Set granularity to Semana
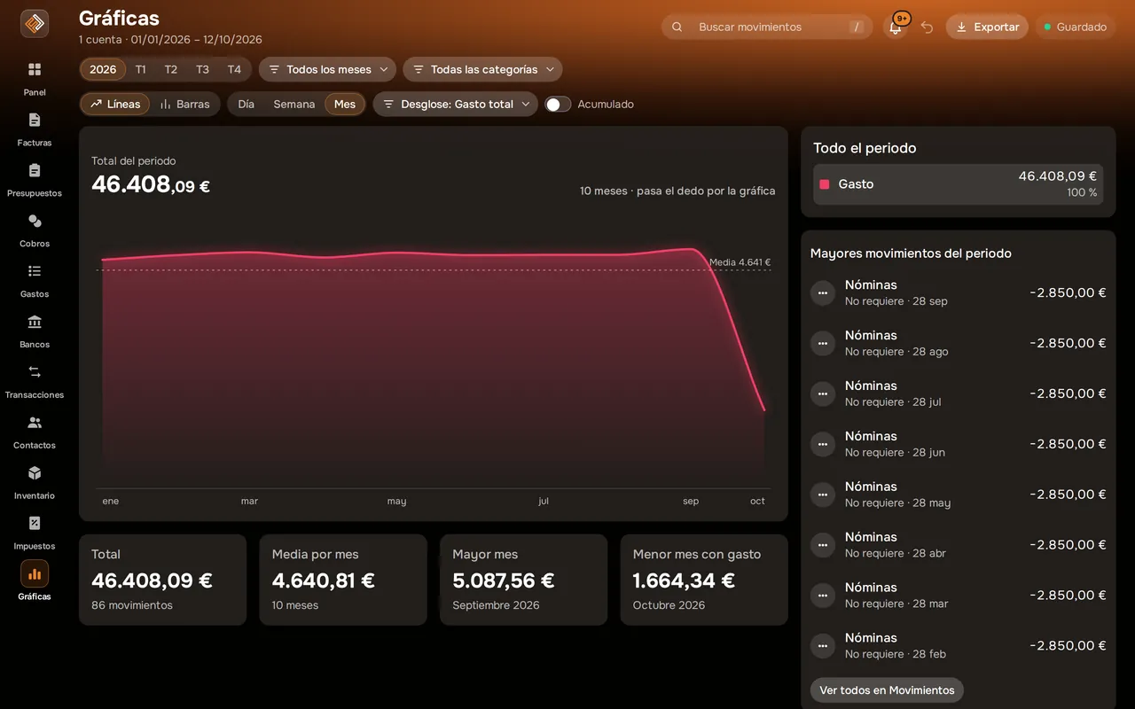 point(294,105)
